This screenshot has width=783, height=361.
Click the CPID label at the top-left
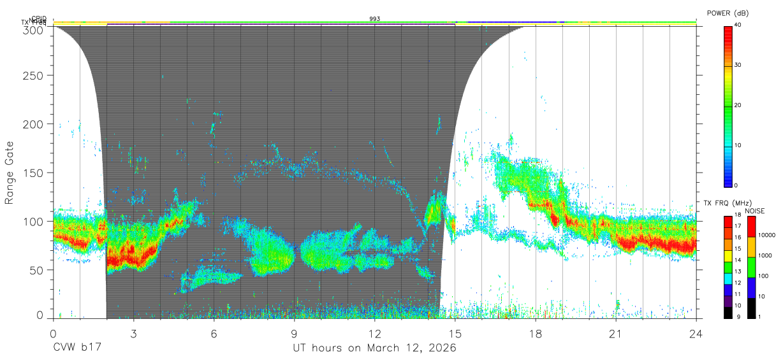39,18
